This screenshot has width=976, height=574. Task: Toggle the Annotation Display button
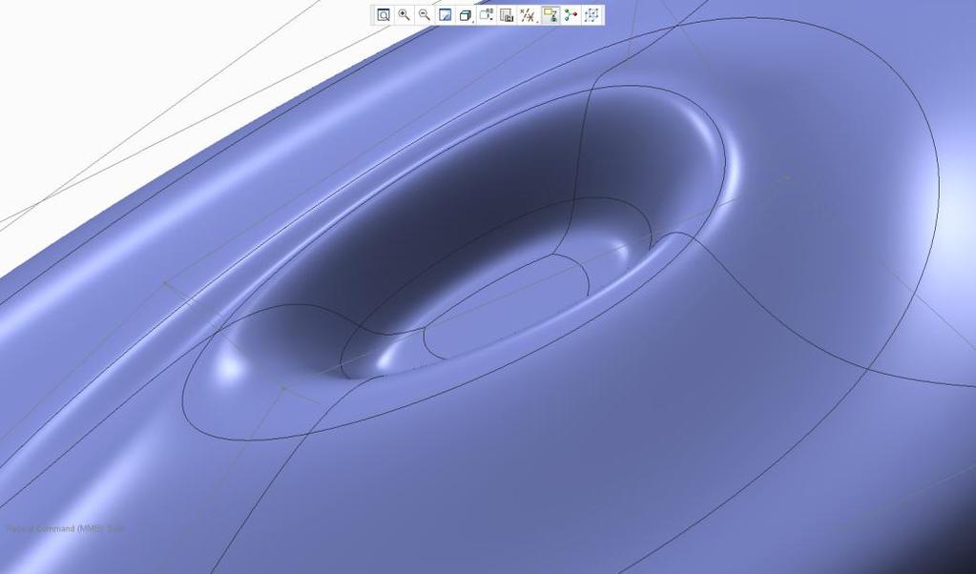[x=550, y=15]
